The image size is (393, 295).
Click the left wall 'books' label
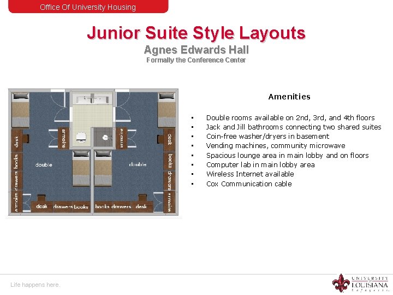[16, 162]
